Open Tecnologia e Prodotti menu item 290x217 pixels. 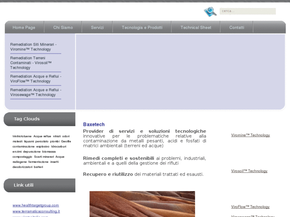click(142, 27)
